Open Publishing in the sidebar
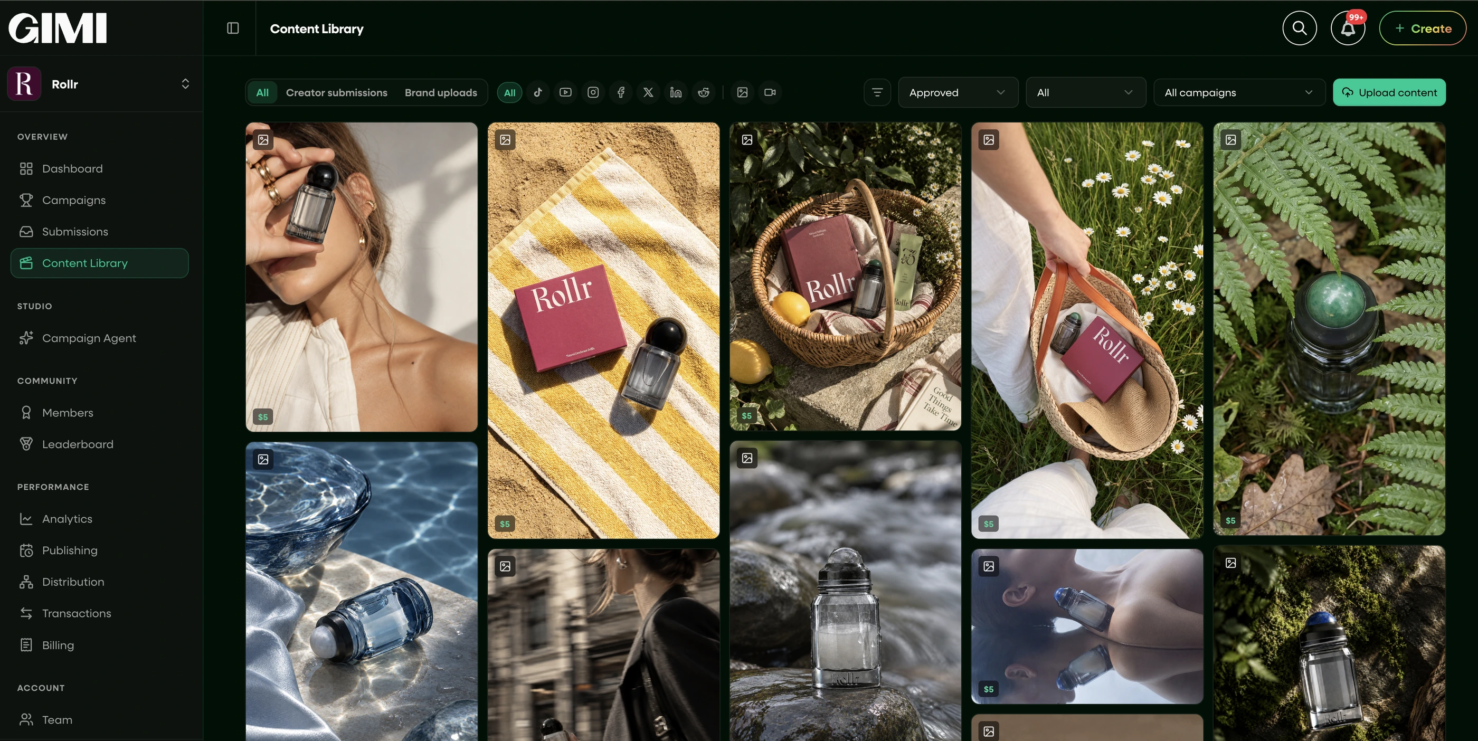Screen dimensions: 1478x741 99,550
